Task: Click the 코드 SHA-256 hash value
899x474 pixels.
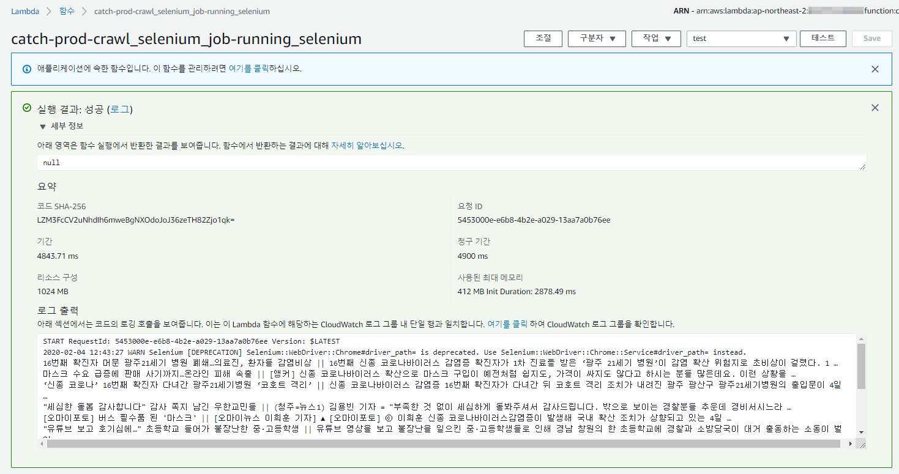Action: coord(136,220)
